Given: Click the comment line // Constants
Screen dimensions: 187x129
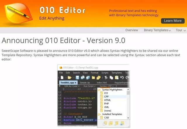Looking at the screenshot, I should pos(73,114).
